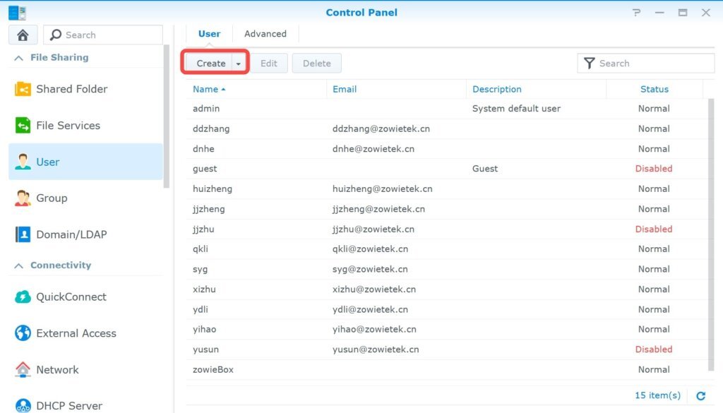The height and width of the screenshot is (413, 723).
Task: Open External Access settings
Action: pos(76,333)
